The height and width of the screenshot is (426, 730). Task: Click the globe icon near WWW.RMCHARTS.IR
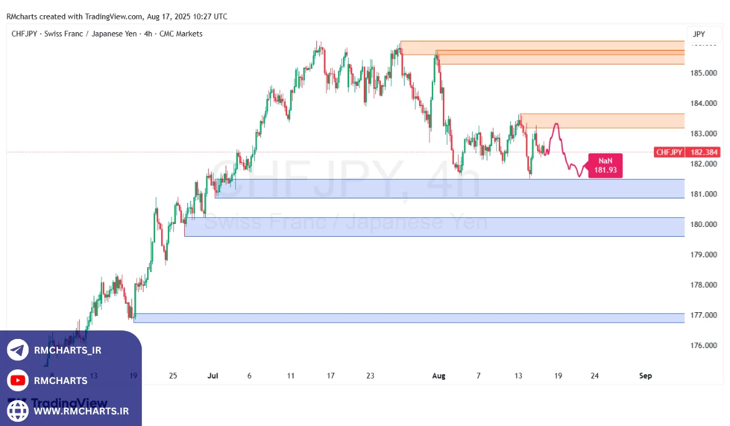click(17, 411)
